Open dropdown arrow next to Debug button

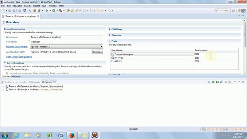click(x=50, y=10)
